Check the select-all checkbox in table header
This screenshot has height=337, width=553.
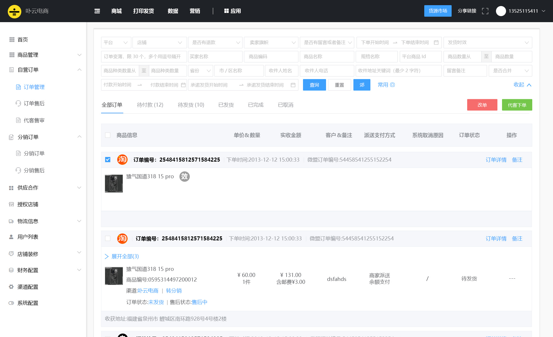click(x=108, y=135)
